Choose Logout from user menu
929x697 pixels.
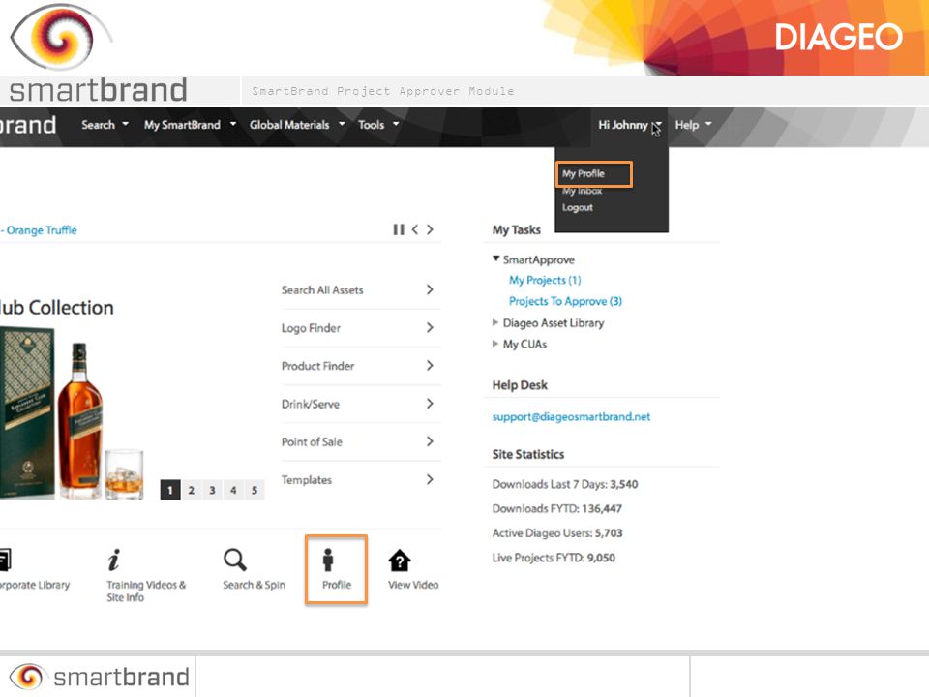coord(578,207)
